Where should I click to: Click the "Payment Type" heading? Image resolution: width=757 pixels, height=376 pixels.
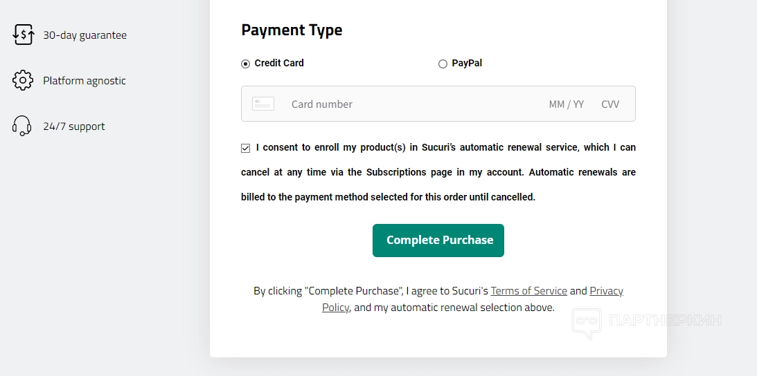click(x=292, y=30)
